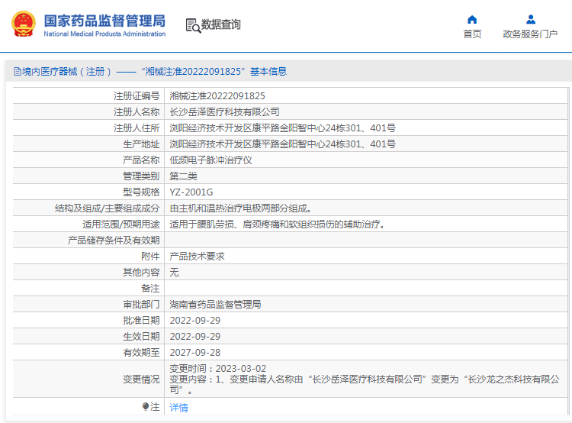The height and width of the screenshot is (423, 572).
Task: Click the 注册证编号 label
Action: (x=137, y=96)
